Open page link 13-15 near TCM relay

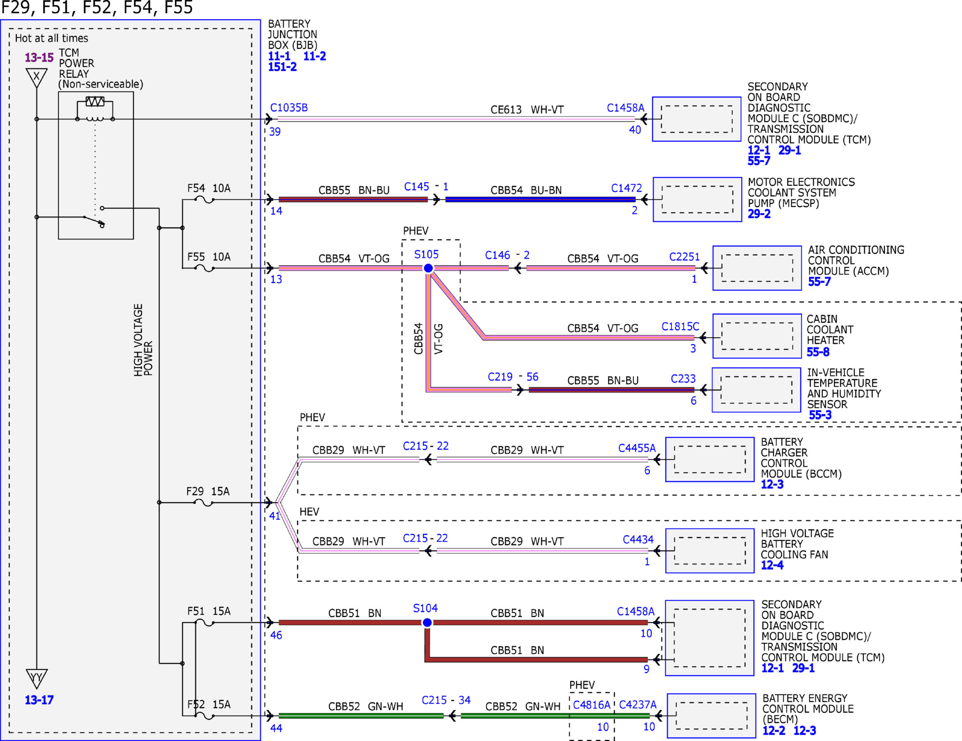39,57
